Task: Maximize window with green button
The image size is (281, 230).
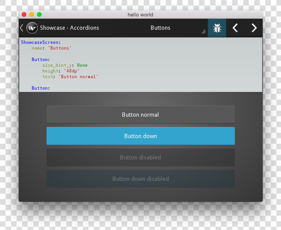Action: pyautogui.click(x=39, y=14)
